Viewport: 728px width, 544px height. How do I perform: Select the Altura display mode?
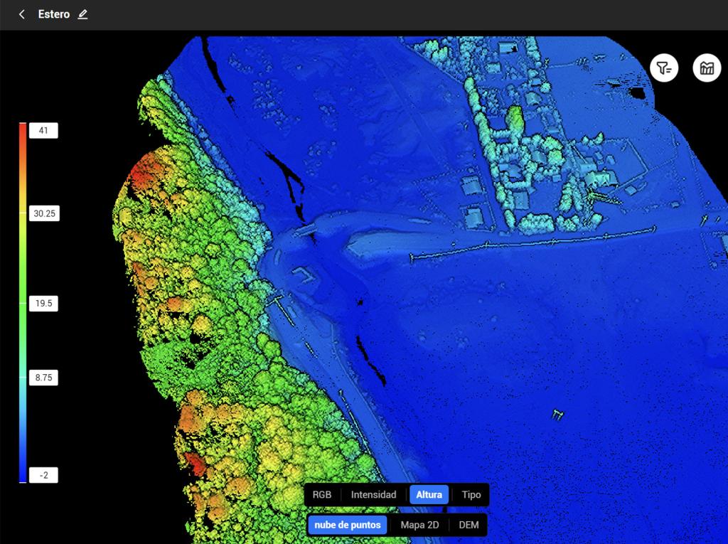coord(429,495)
